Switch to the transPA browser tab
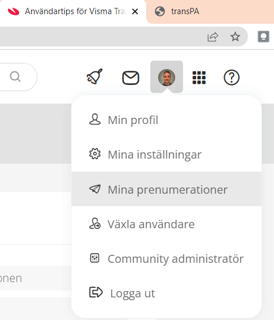 210,12
